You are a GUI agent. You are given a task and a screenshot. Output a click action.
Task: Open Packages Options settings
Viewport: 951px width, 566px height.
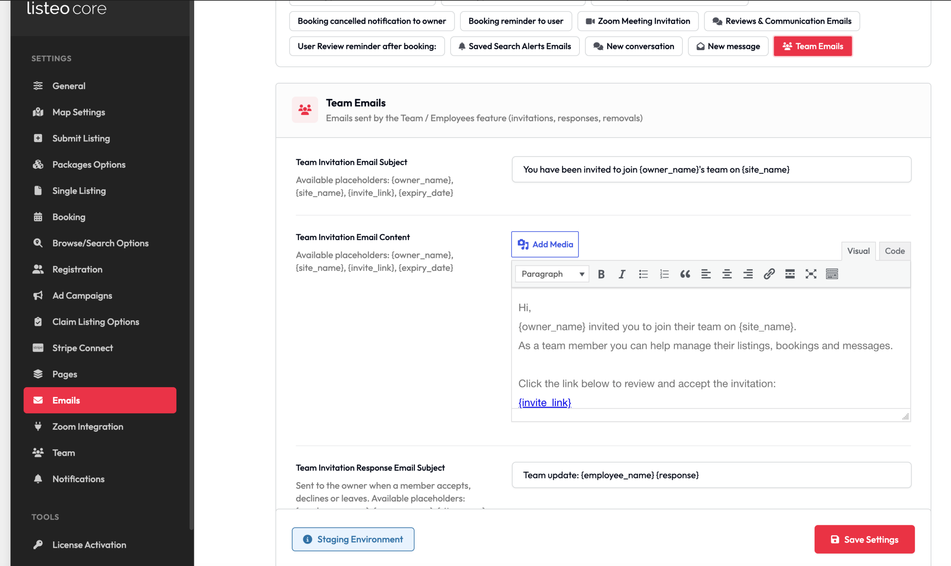pos(100,164)
